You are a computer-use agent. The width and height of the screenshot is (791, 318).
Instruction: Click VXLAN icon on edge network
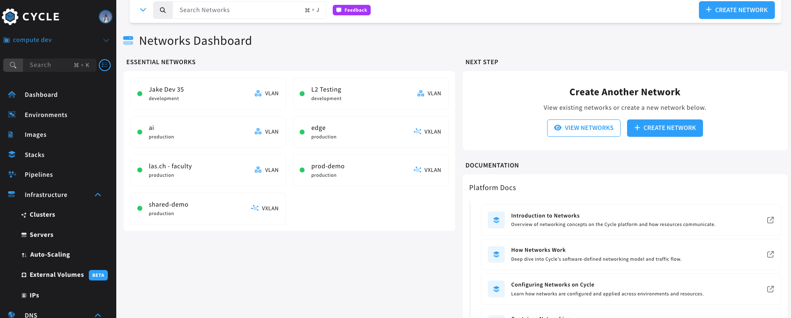pos(418,131)
